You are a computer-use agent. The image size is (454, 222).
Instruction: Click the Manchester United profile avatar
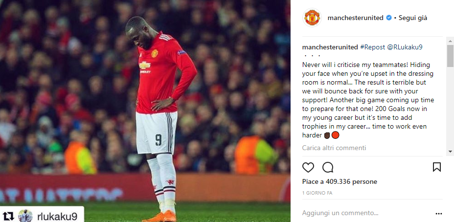point(312,18)
